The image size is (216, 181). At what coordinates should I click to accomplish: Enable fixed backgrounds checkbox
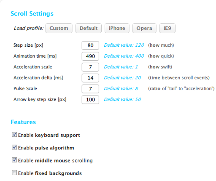click(14, 173)
